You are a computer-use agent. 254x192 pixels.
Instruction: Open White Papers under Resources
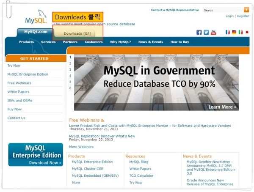pos(140,169)
